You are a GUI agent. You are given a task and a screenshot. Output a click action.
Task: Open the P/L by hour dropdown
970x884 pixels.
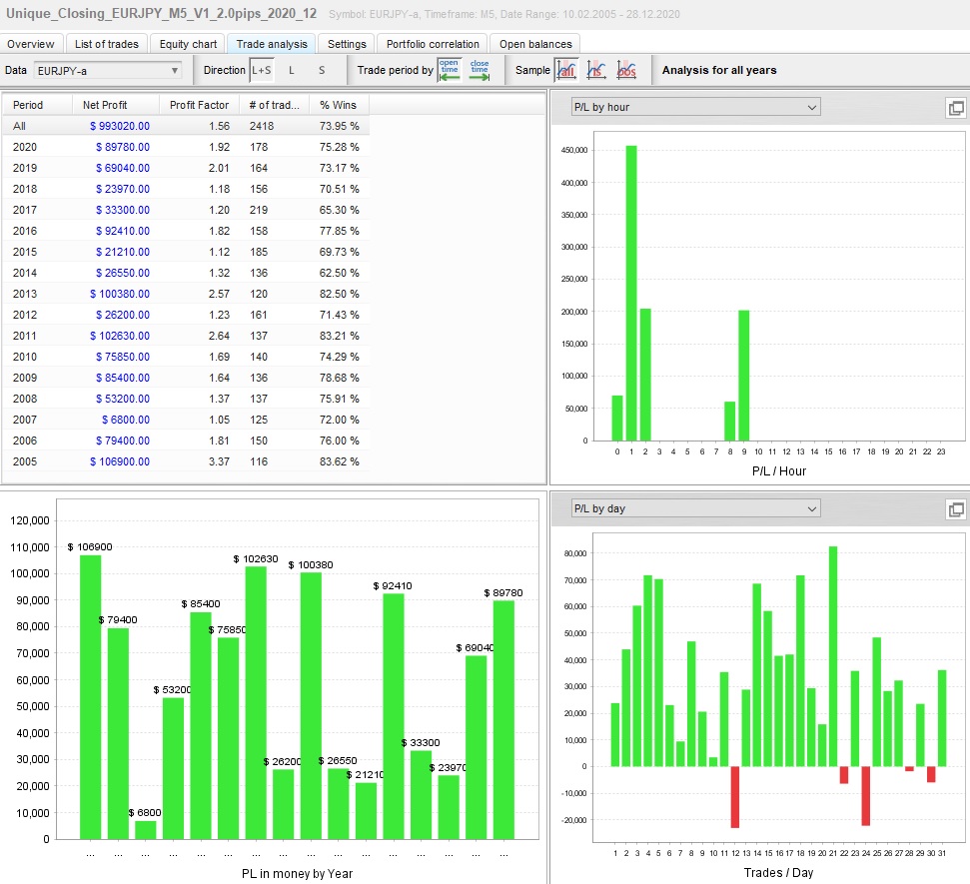click(694, 107)
